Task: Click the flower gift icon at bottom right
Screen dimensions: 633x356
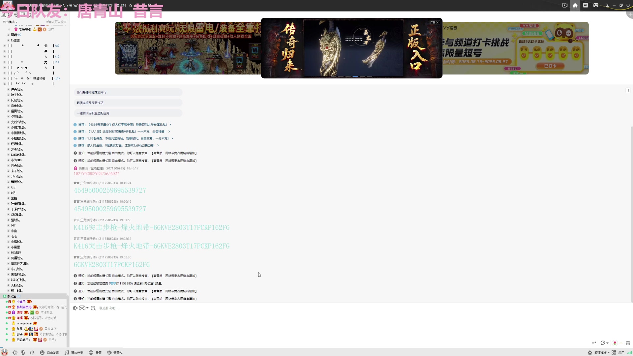Action: 615,343
